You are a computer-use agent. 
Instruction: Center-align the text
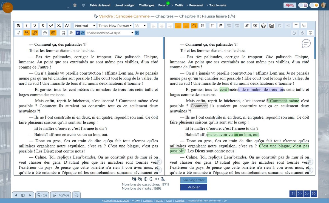click(x=162, y=26)
